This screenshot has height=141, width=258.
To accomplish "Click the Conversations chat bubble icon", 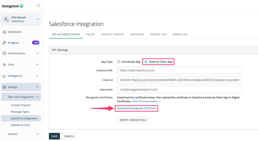I will (4, 53).
